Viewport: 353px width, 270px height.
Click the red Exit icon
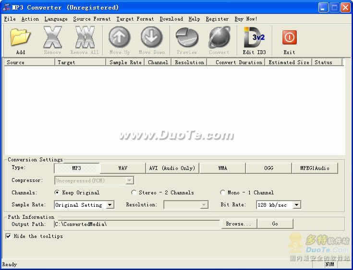(289, 37)
